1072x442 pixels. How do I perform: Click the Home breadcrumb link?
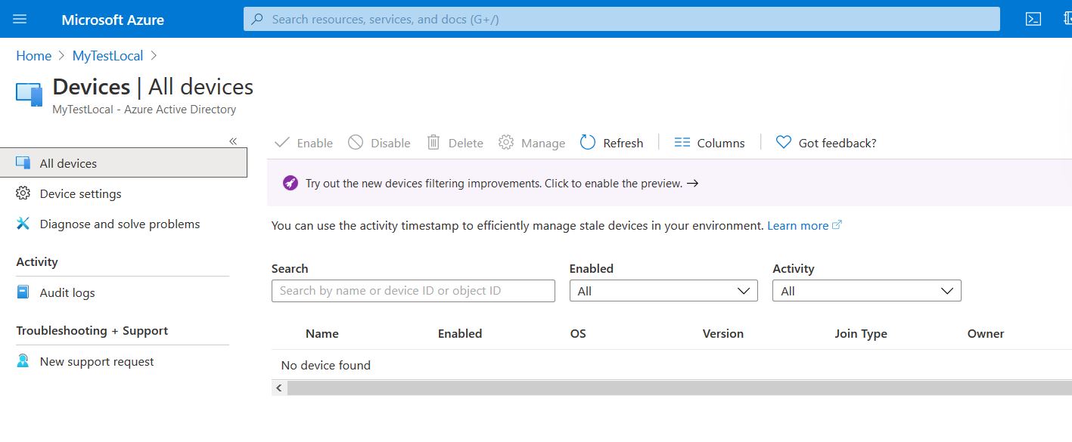click(x=33, y=55)
